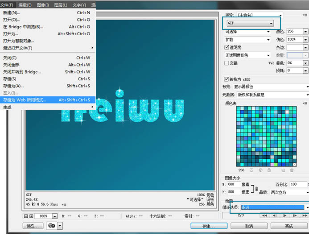Open the 无透明度仿色 dropdown
The height and width of the screenshot is (236, 309).
(247, 55)
